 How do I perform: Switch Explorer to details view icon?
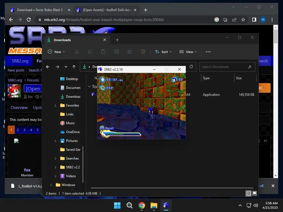pyautogui.click(x=248, y=194)
